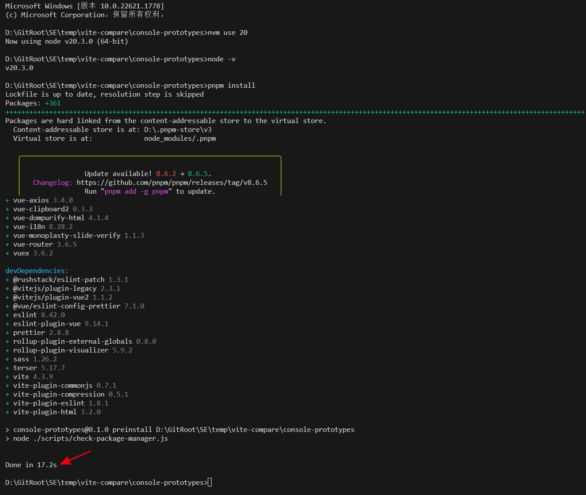The height and width of the screenshot is (495, 586).
Task: Click the 'pnpm add -g pnpm' update command
Action: click(x=136, y=191)
